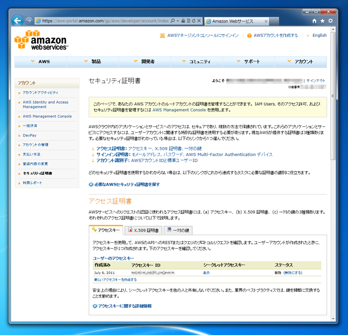
Task: Expand the AWS navigation menu
Action: point(41,62)
